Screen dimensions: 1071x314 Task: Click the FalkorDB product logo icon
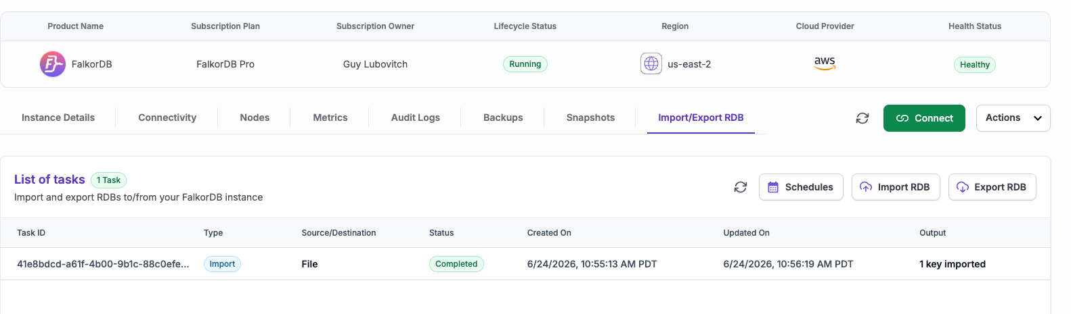tap(53, 64)
